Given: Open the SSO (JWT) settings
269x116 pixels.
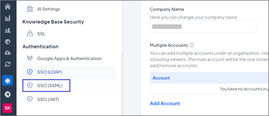Looking at the screenshot, I should pyautogui.click(x=48, y=99).
